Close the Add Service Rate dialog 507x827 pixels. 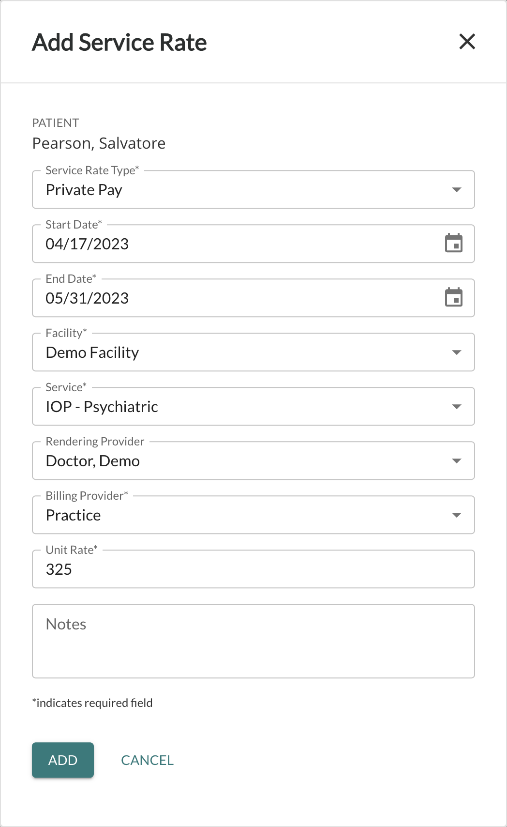pyautogui.click(x=467, y=42)
